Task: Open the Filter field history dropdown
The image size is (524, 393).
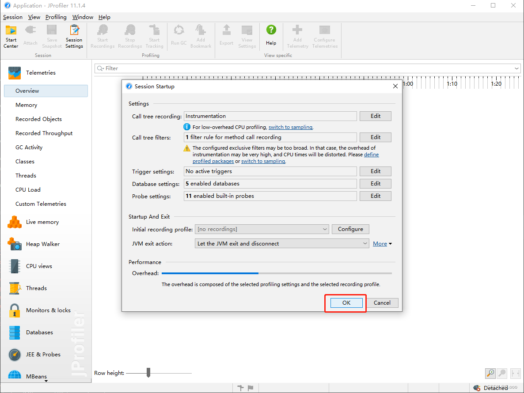Action: [516, 68]
